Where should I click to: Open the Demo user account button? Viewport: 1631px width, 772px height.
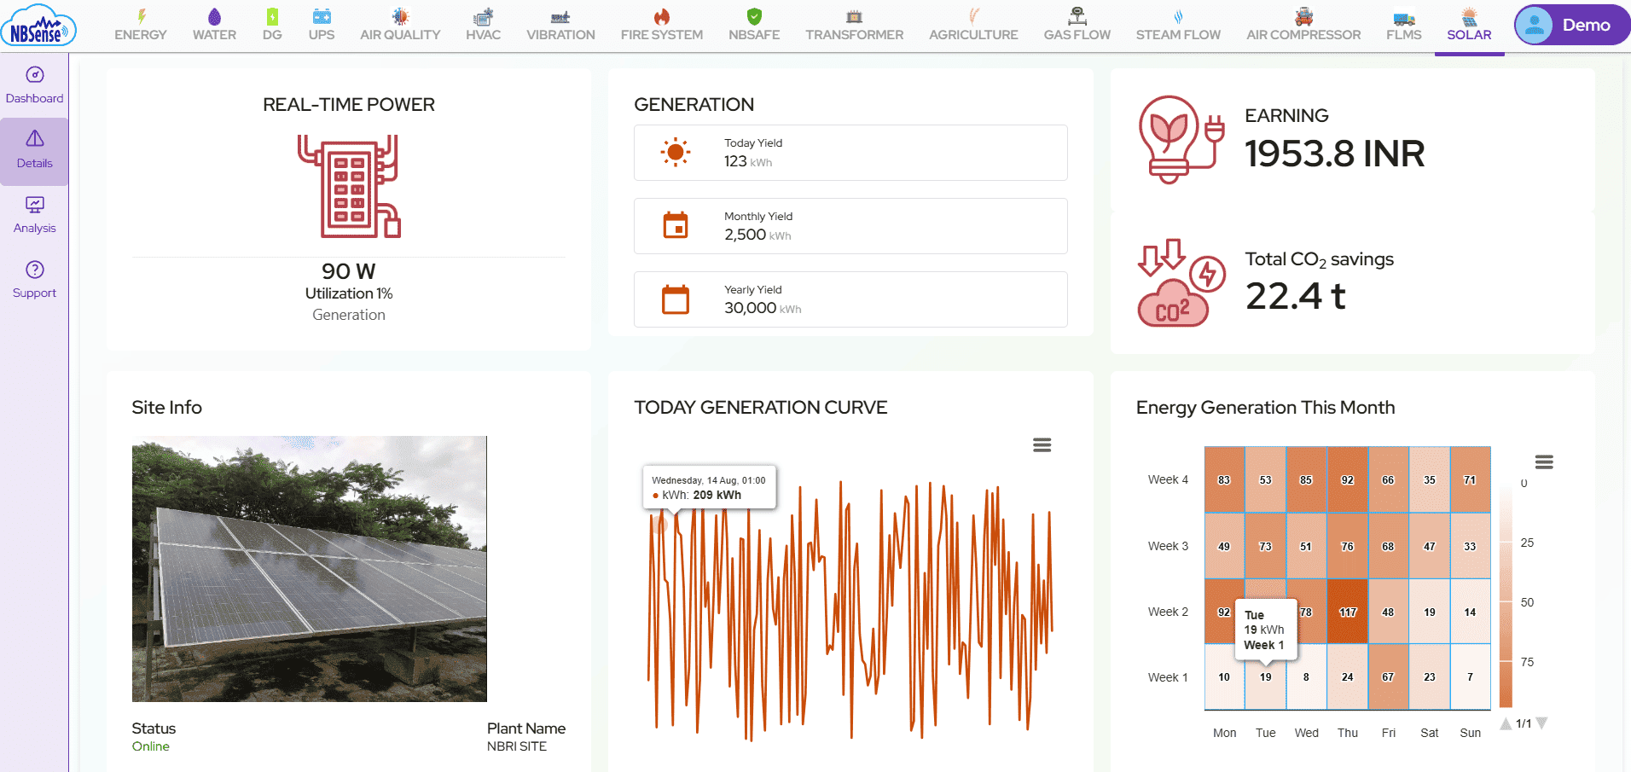[1571, 26]
